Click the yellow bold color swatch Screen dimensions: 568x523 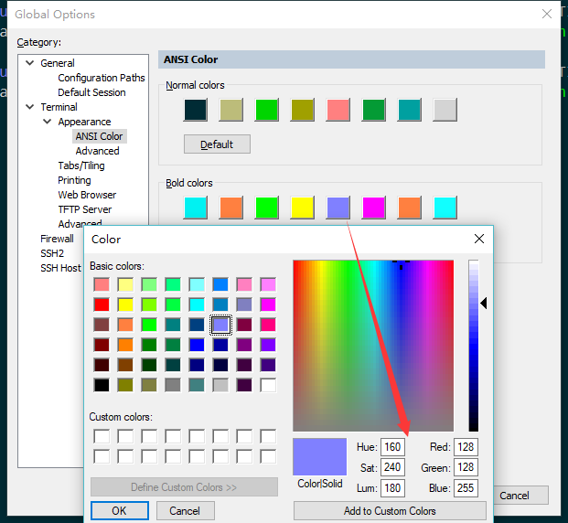(303, 208)
